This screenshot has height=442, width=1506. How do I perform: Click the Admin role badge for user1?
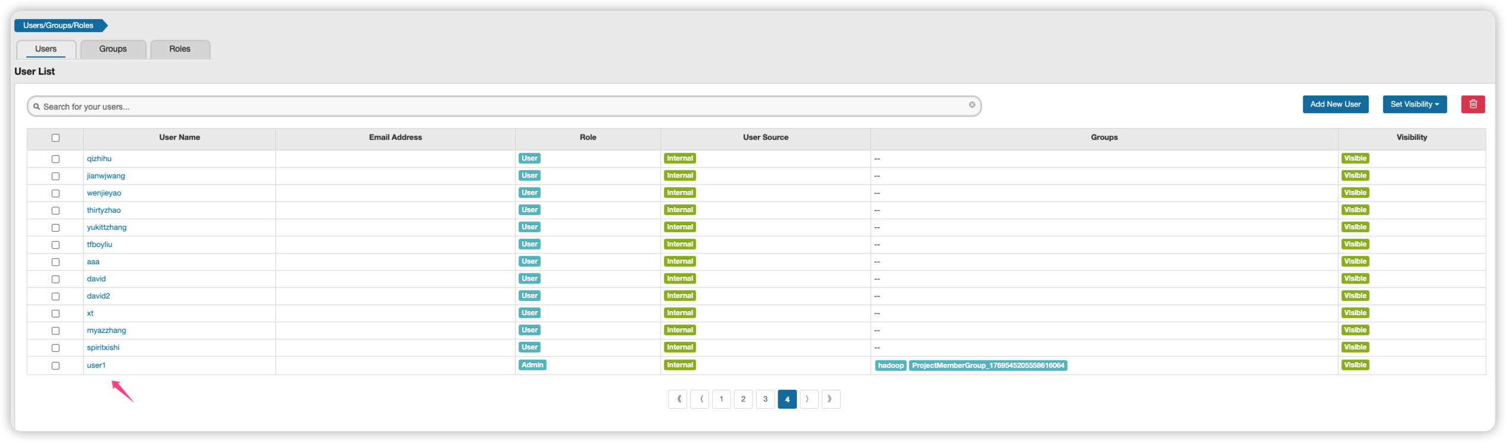click(x=532, y=365)
